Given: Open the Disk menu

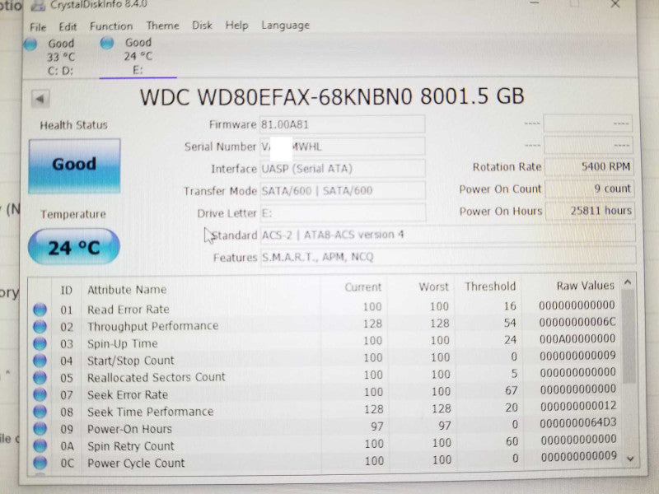Looking at the screenshot, I should click(202, 26).
